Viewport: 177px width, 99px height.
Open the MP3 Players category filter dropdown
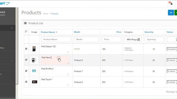tap(133, 39)
